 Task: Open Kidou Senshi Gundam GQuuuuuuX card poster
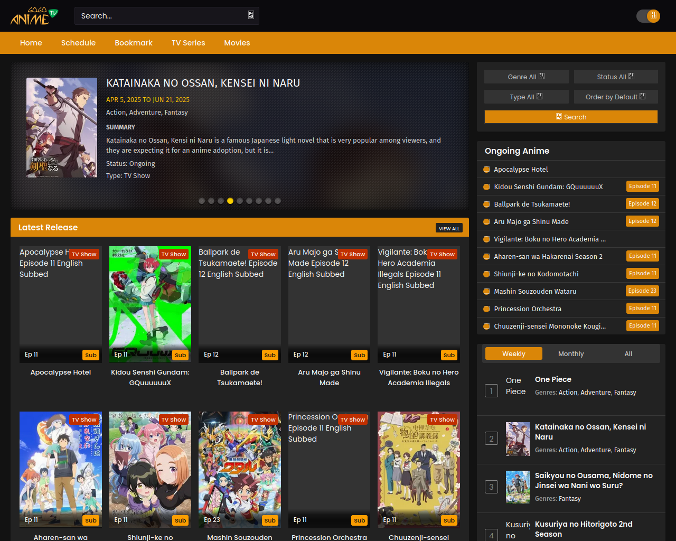[x=151, y=304]
